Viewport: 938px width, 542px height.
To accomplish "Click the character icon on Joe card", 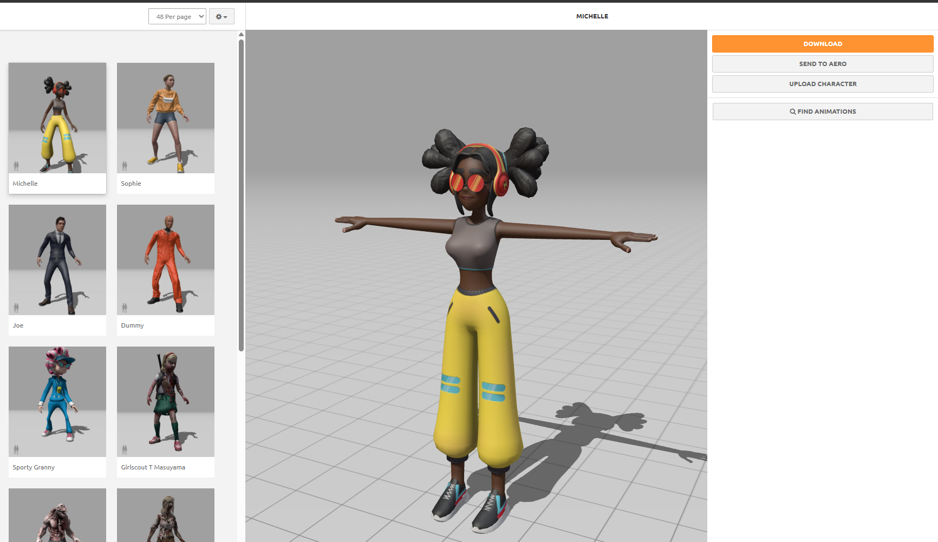I will pyautogui.click(x=16, y=308).
